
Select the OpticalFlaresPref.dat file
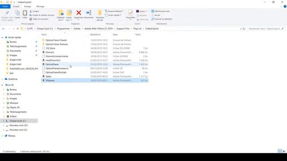[x=95, y=72]
